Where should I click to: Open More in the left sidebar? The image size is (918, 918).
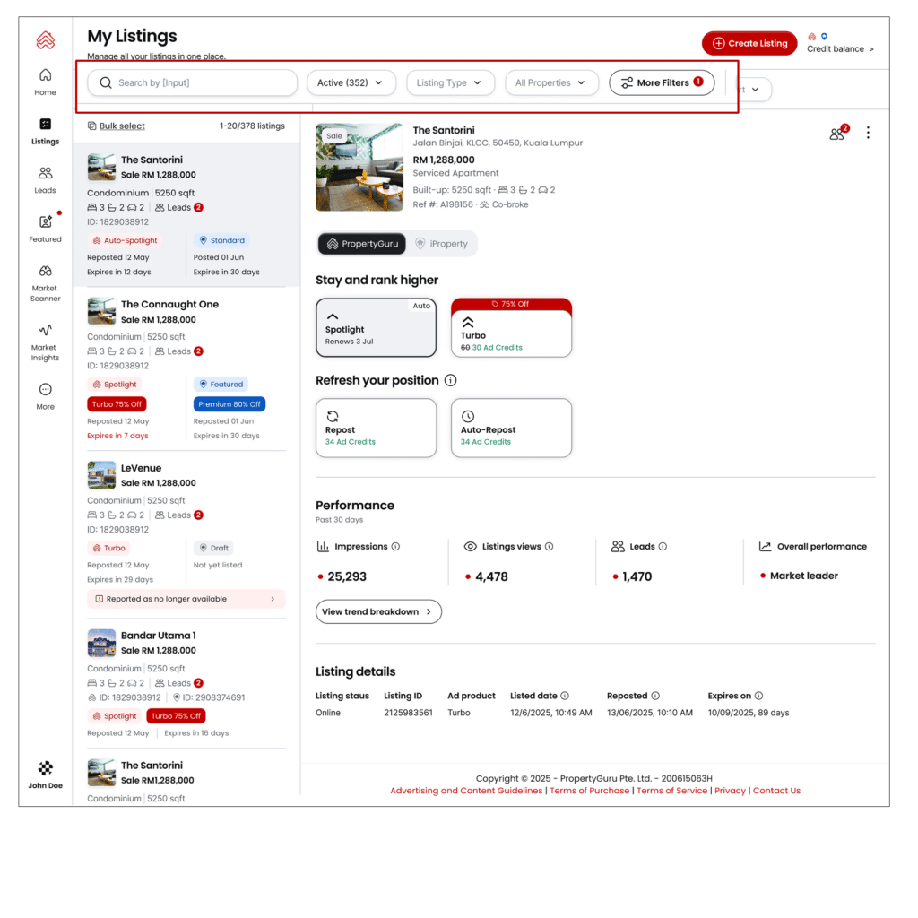[x=45, y=395]
